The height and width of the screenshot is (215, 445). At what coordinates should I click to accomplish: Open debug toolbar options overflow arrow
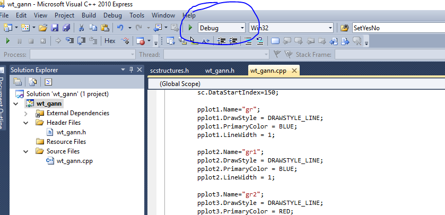pyautogui.click(x=156, y=43)
